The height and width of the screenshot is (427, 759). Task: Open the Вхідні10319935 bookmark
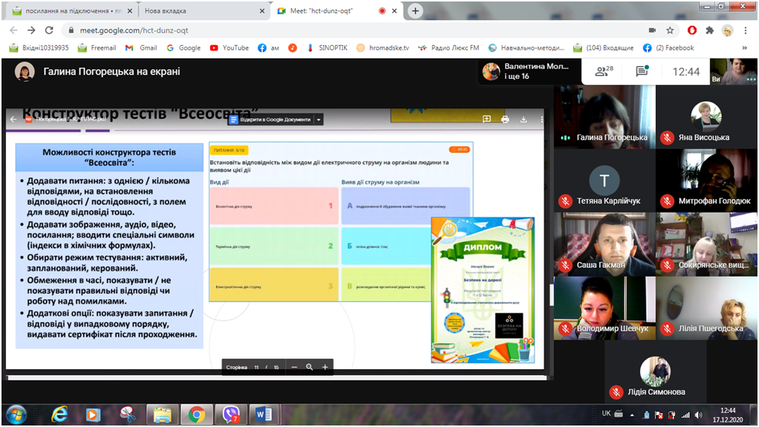point(39,48)
